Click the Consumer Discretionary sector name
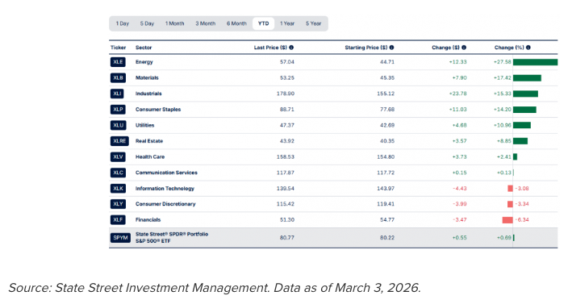 165,204
